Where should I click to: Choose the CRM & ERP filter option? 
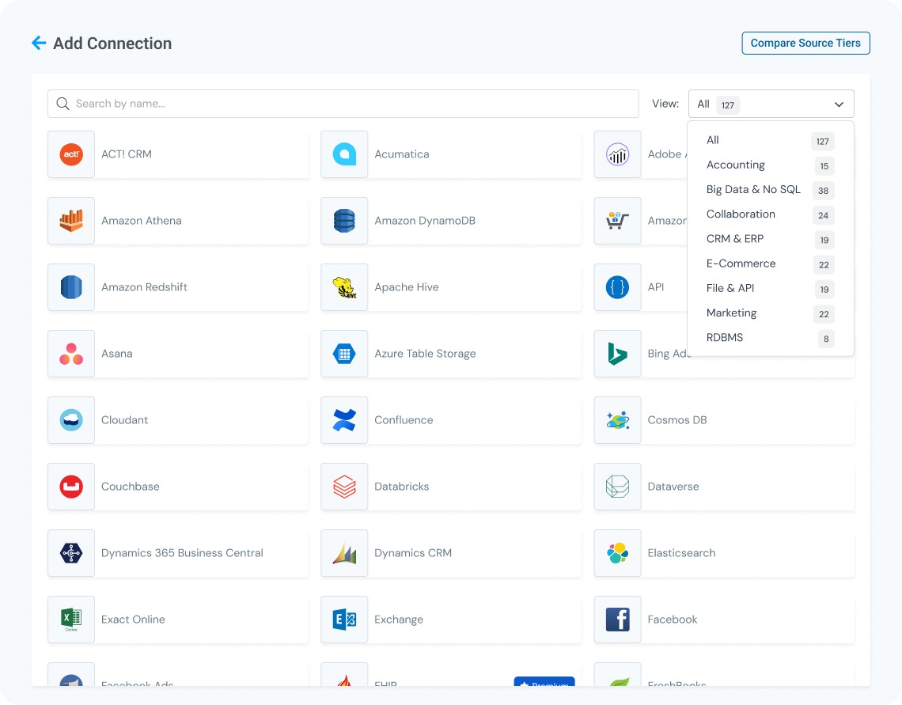pyautogui.click(x=771, y=239)
